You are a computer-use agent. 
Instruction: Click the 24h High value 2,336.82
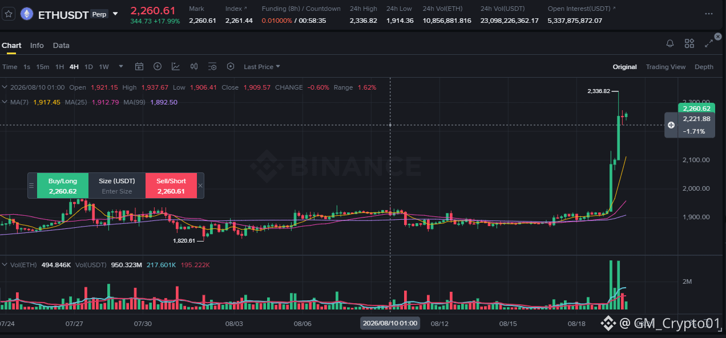364,21
